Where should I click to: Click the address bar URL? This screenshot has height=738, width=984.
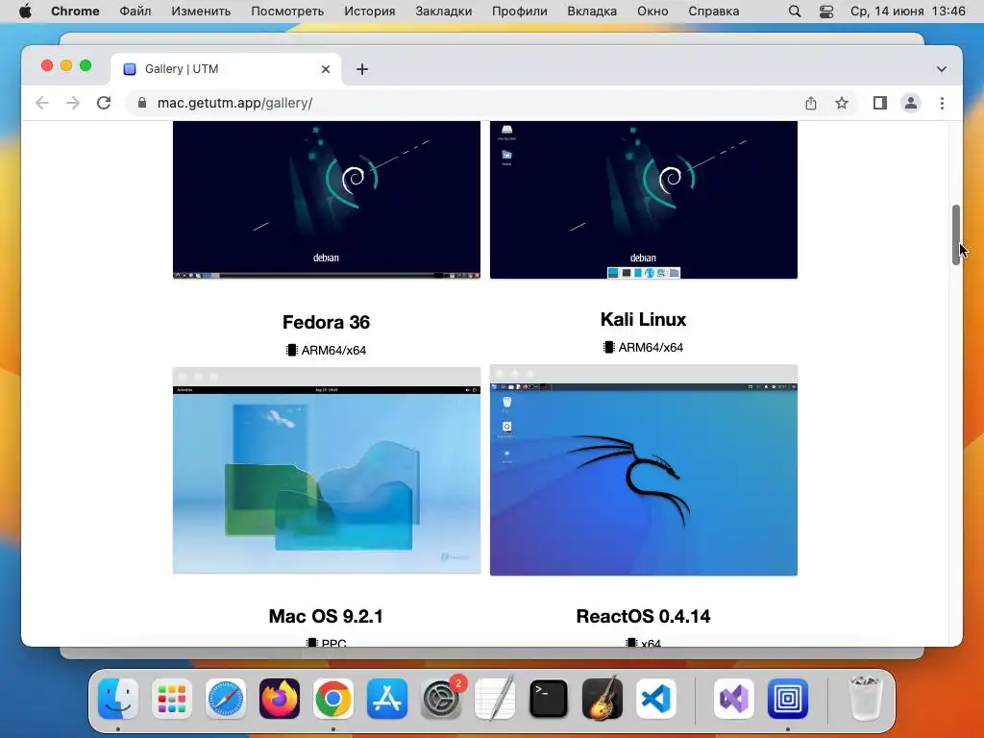(x=234, y=103)
